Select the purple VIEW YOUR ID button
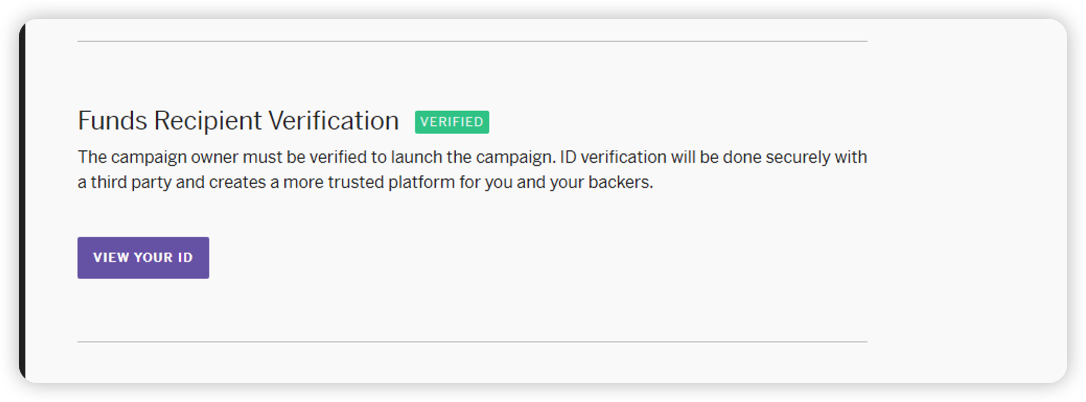Screen dimensions: 1086x402 tap(143, 257)
